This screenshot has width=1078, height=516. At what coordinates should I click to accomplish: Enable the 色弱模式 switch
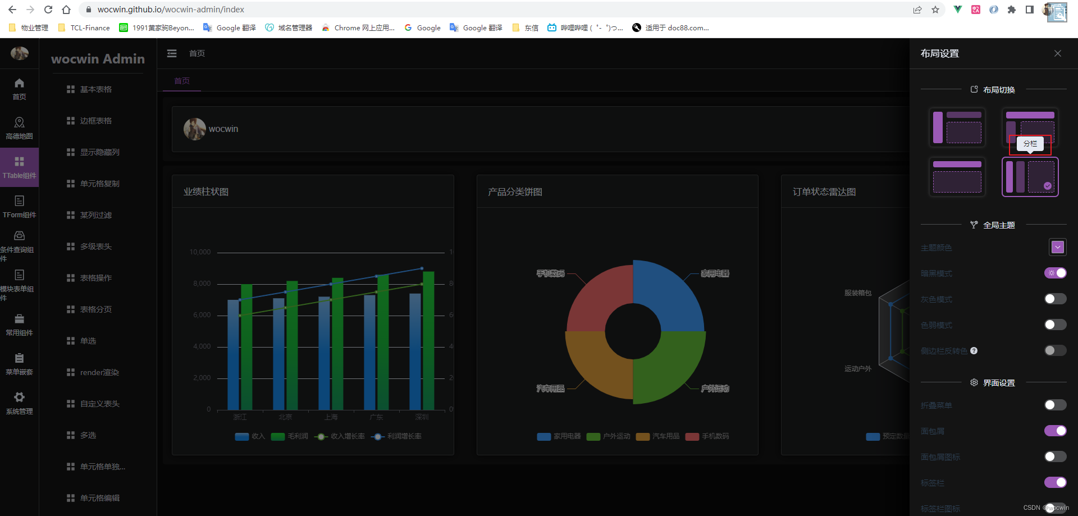1056,325
